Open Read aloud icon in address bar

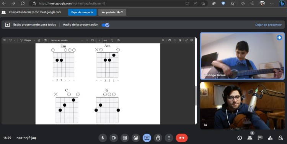[196, 3]
